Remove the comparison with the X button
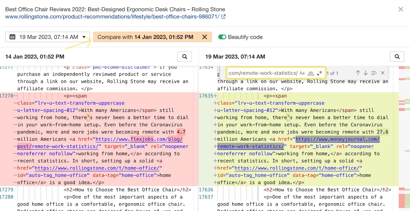The height and width of the screenshot is (211, 410). [x=204, y=37]
